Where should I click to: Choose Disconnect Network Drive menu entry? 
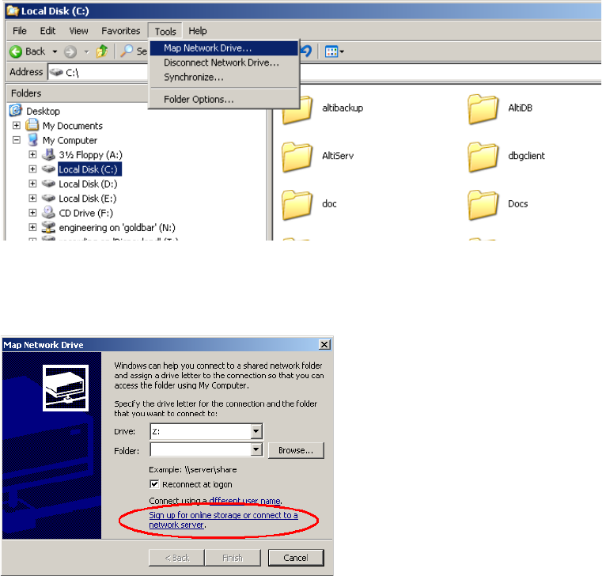(x=223, y=63)
